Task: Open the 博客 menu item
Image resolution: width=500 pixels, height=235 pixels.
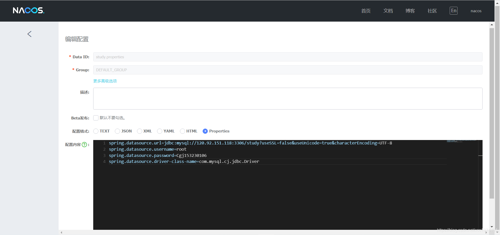Action: tap(410, 11)
